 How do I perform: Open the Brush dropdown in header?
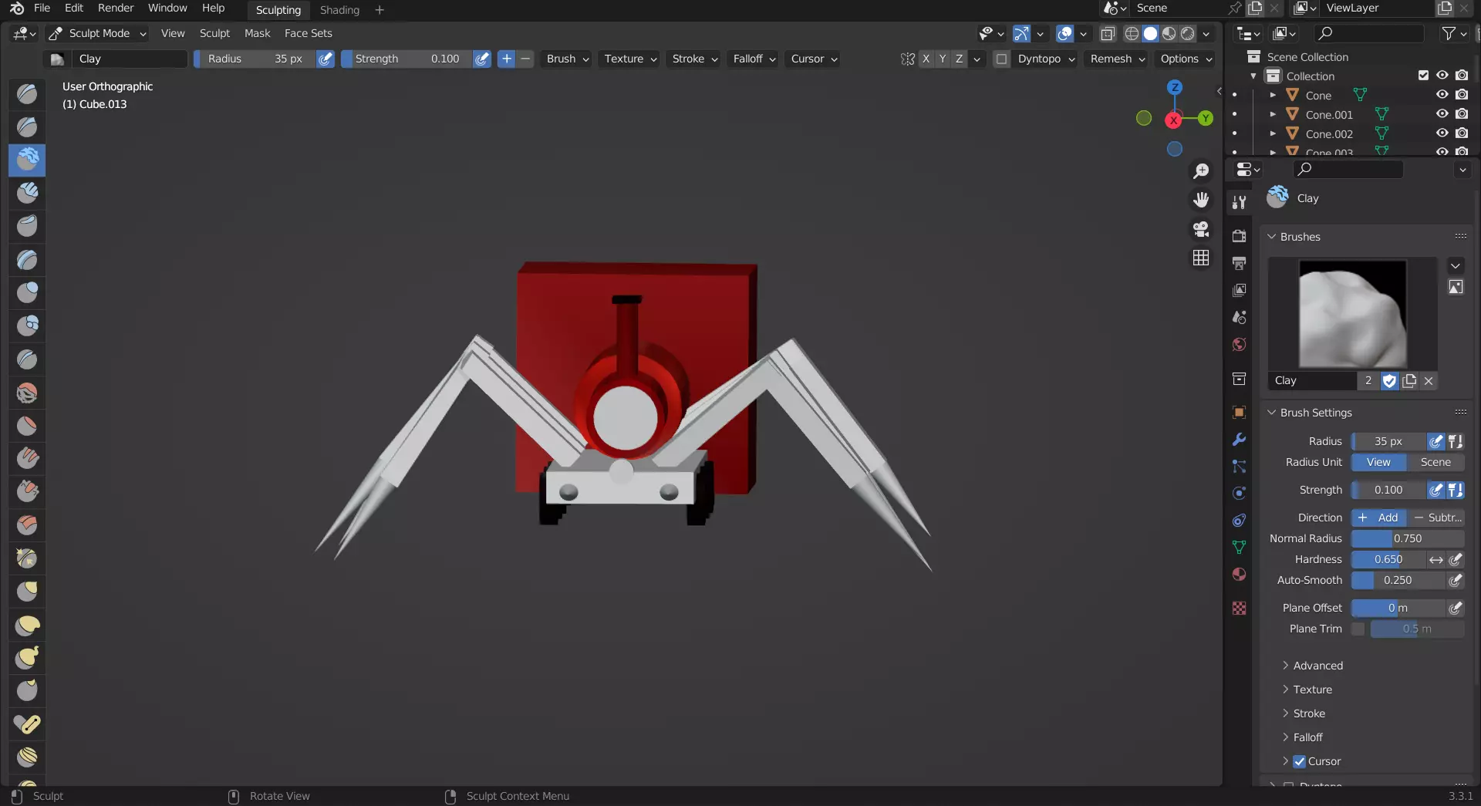568,59
